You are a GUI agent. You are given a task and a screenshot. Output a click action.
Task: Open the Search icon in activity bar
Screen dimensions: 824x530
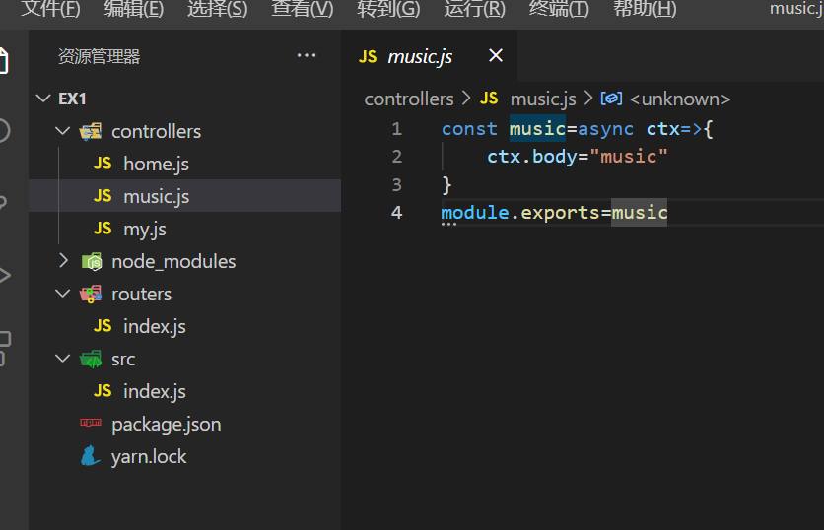tap(4, 130)
